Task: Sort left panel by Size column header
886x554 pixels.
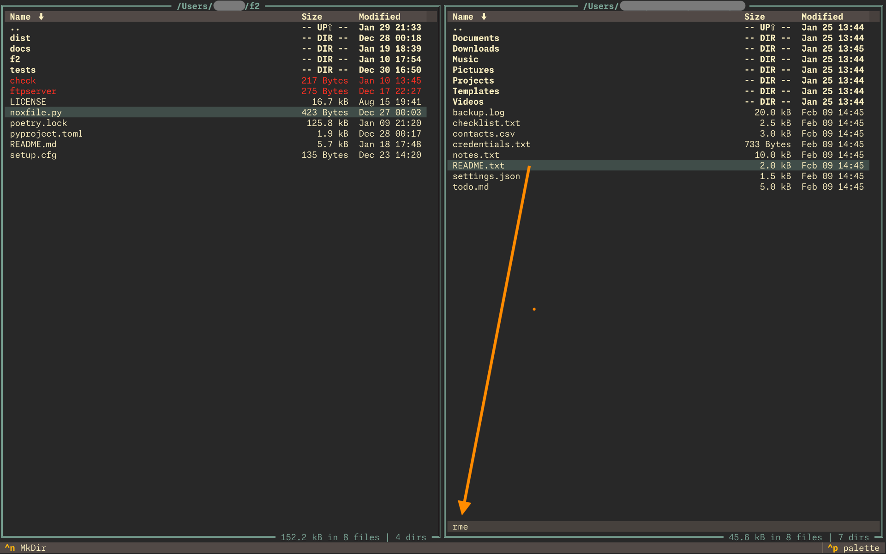Action: click(x=312, y=17)
